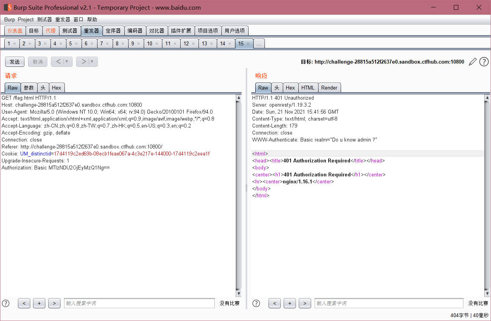Screen dimensions: 491x321
Task: Open the 窗口 menu
Action: coord(78,19)
